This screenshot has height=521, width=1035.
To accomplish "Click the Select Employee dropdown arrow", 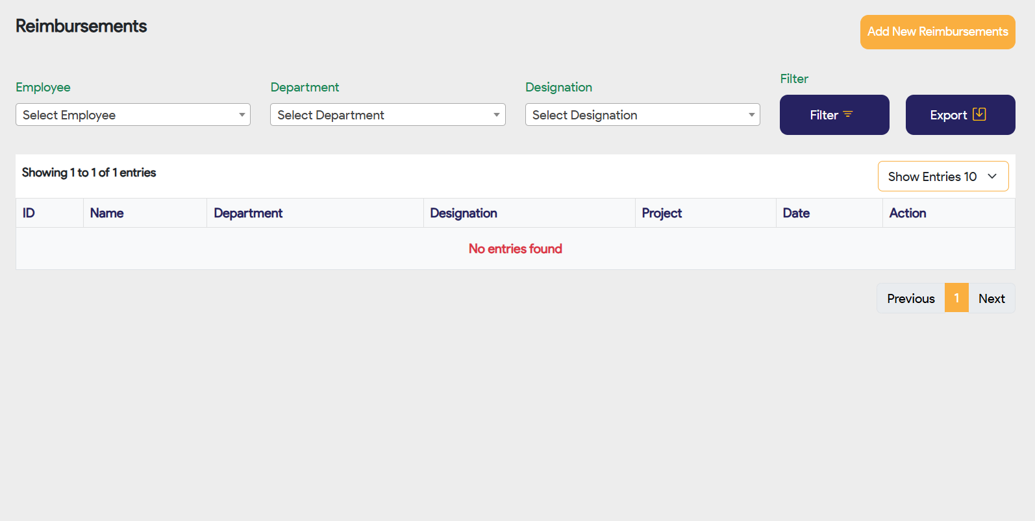I will (242, 115).
